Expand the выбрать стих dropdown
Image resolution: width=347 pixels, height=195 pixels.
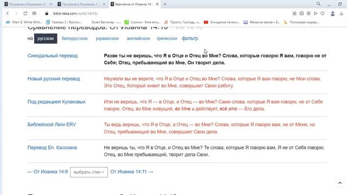click(89, 172)
